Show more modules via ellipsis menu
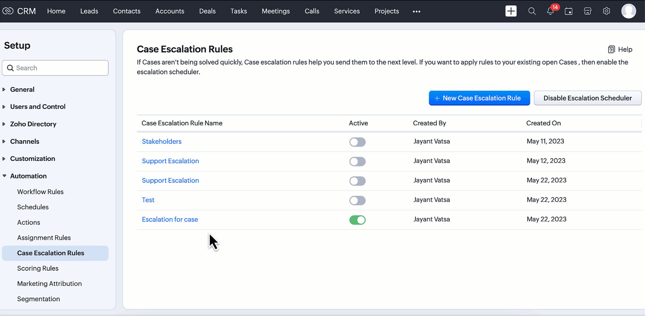The image size is (645, 316). pos(416,11)
